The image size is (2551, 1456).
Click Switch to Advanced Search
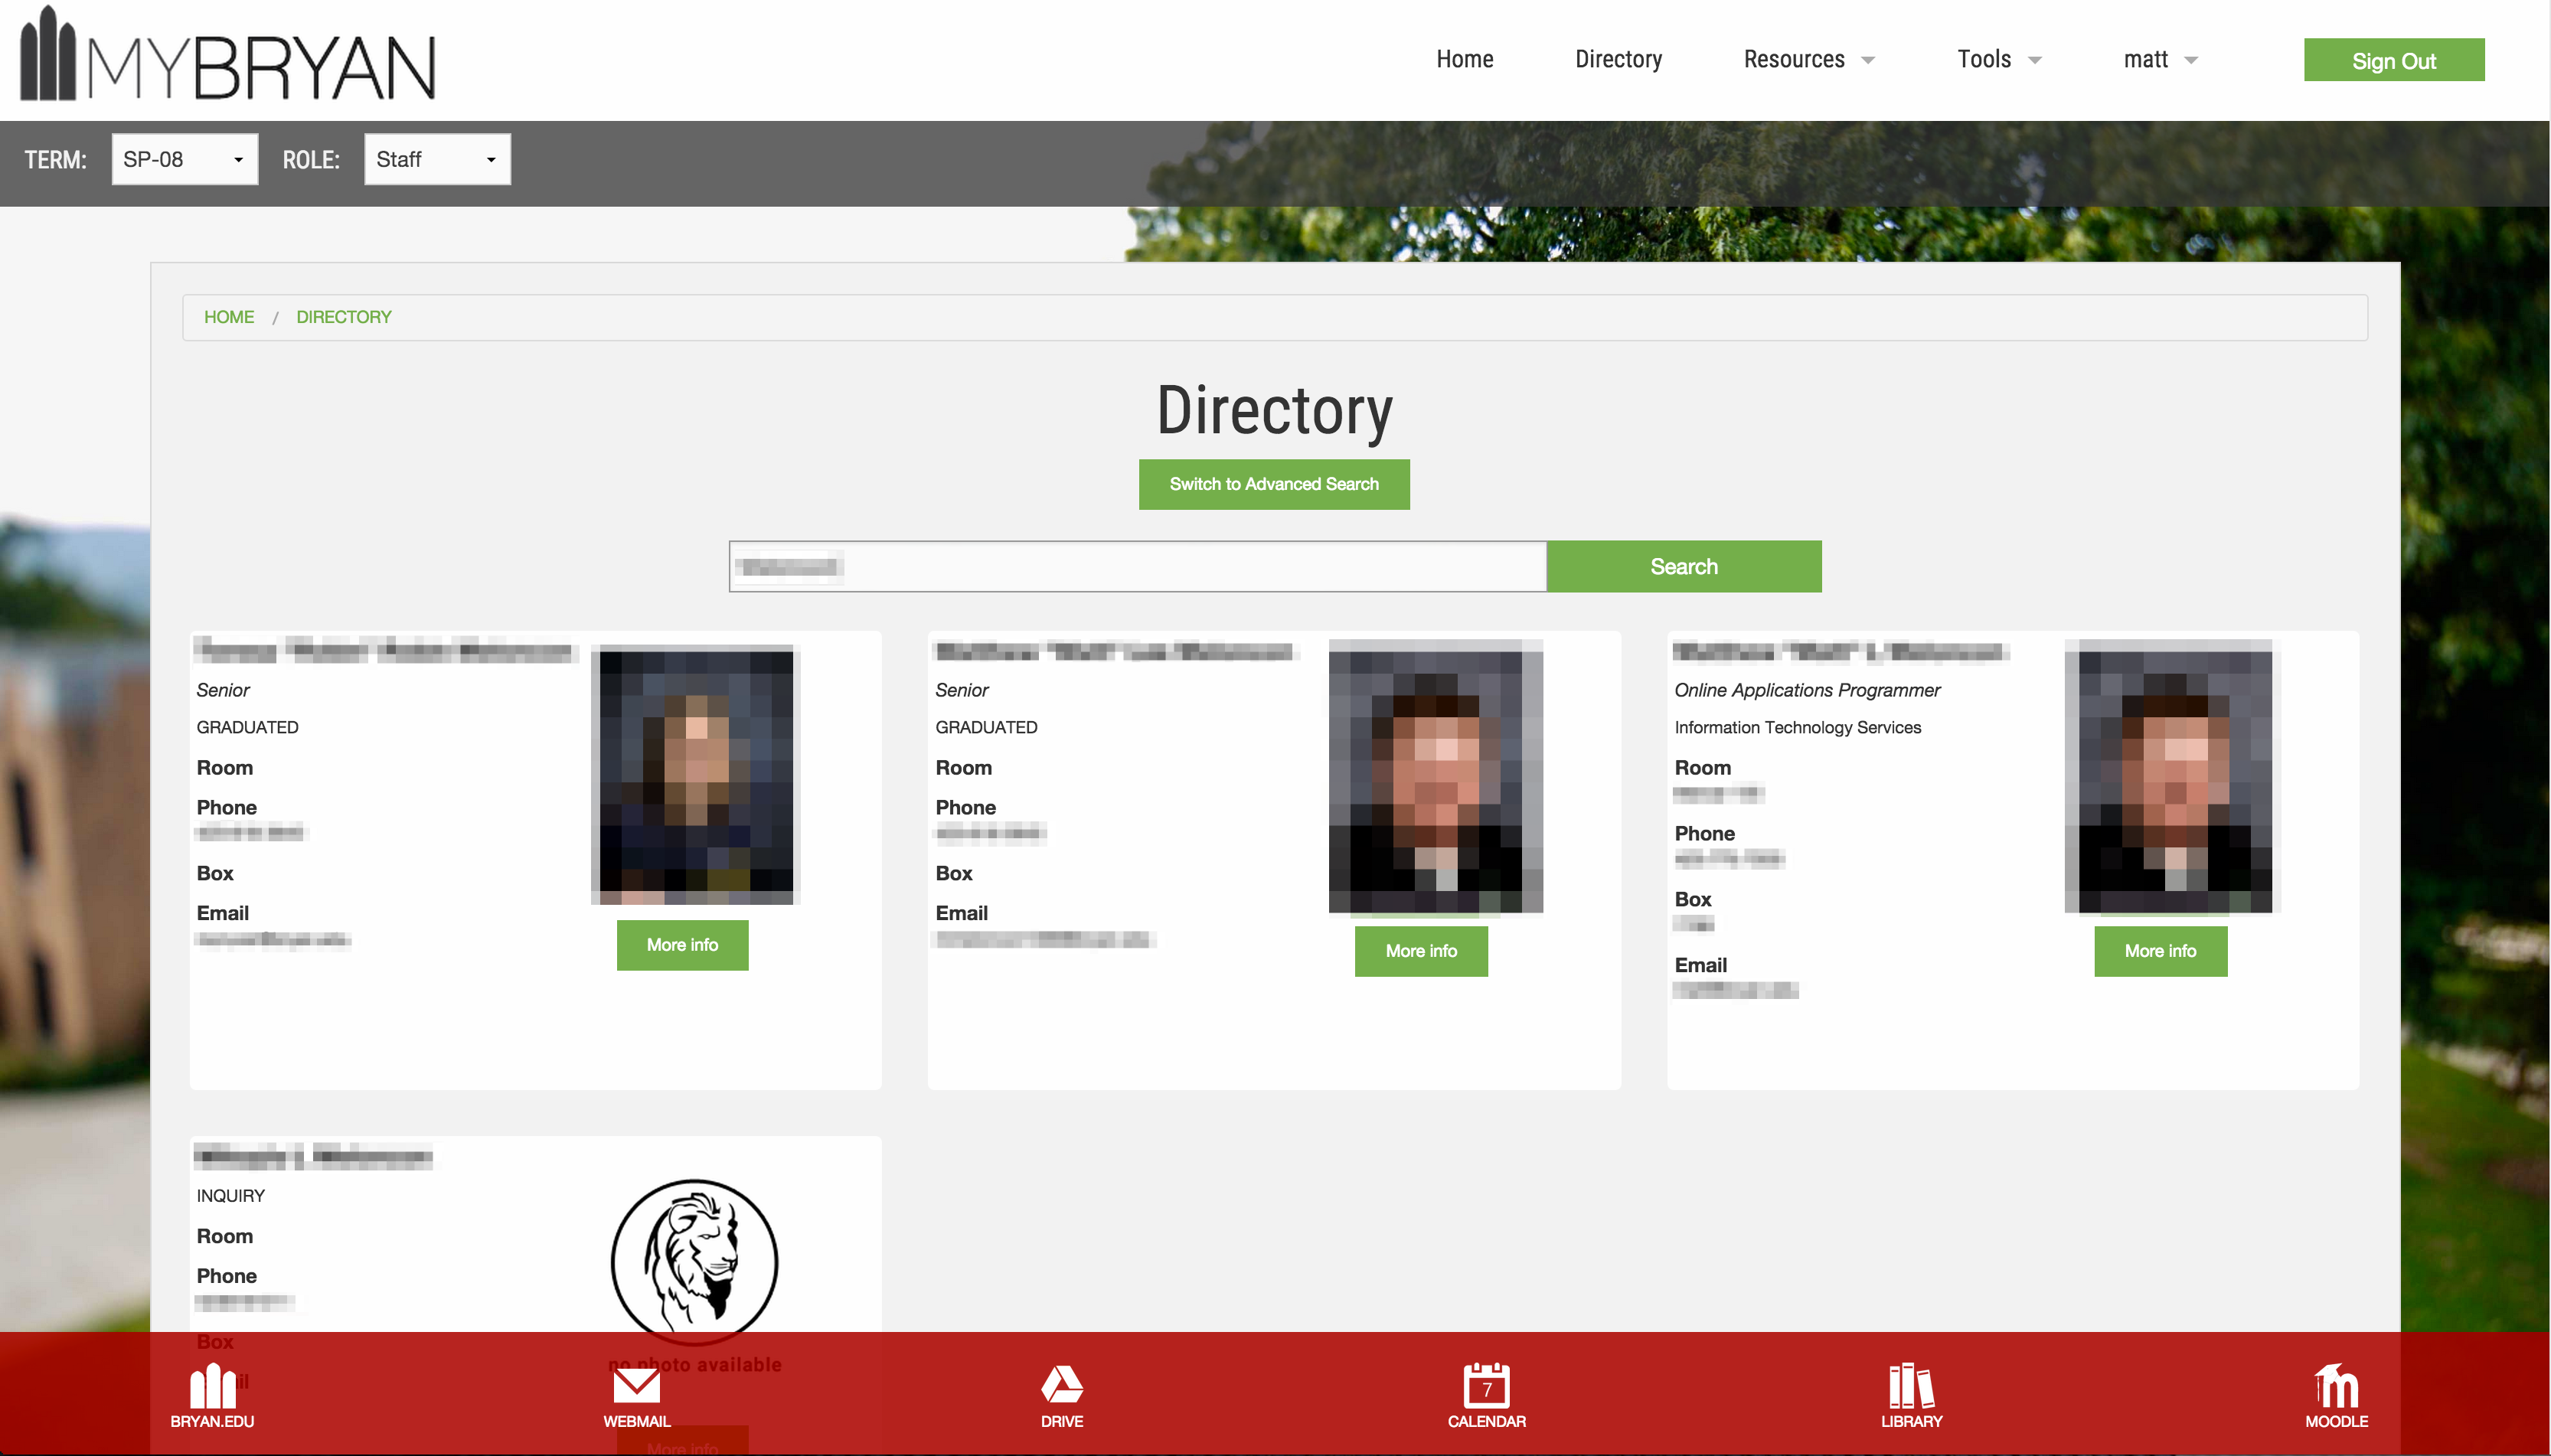tap(1274, 484)
